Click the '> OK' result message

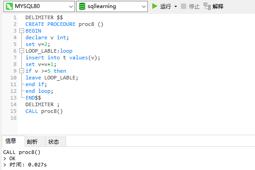point(9,158)
